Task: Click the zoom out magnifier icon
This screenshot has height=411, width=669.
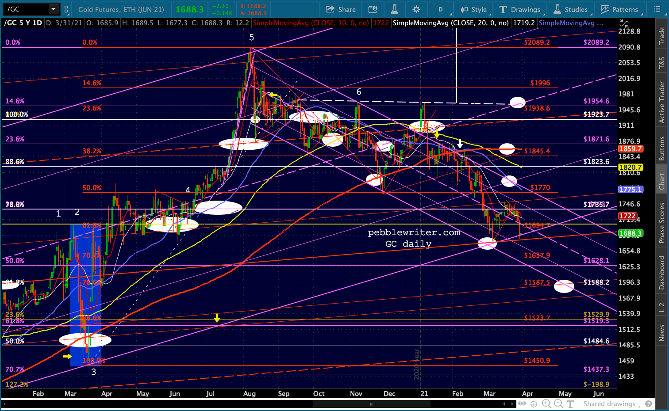Action: (558, 403)
